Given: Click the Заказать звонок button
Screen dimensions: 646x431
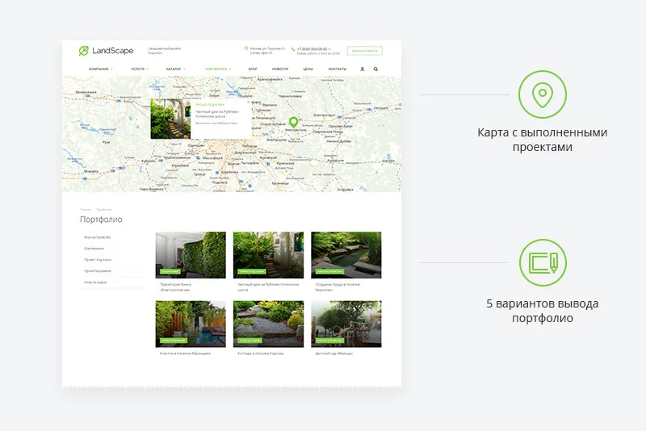Looking at the screenshot, I should pyautogui.click(x=364, y=50).
